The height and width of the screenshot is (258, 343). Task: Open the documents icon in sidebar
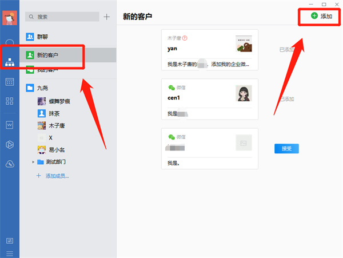(x=10, y=125)
